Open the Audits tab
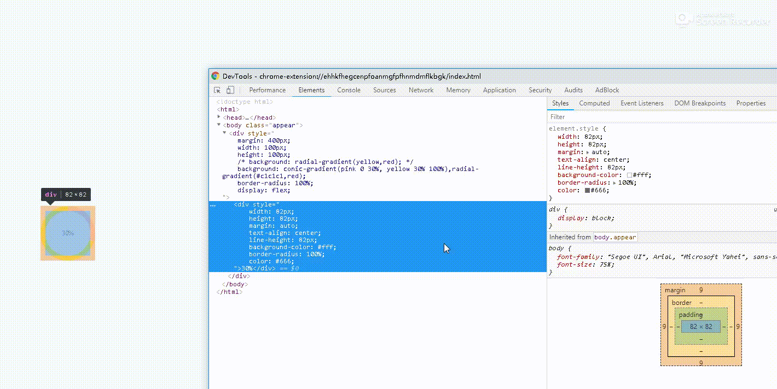The height and width of the screenshot is (389, 777). [x=573, y=90]
